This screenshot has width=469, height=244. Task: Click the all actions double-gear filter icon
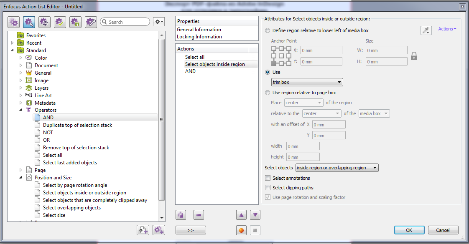pyautogui.click(x=13, y=22)
